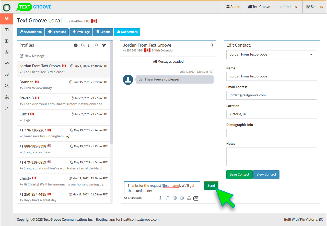The image size is (327, 226).
Task: Search the Jordan conversation with magnifier icon
Action: [x=212, y=45]
